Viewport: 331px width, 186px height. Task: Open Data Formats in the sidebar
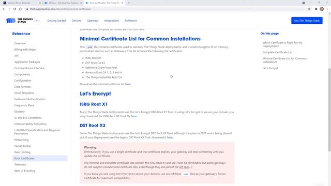(22, 87)
